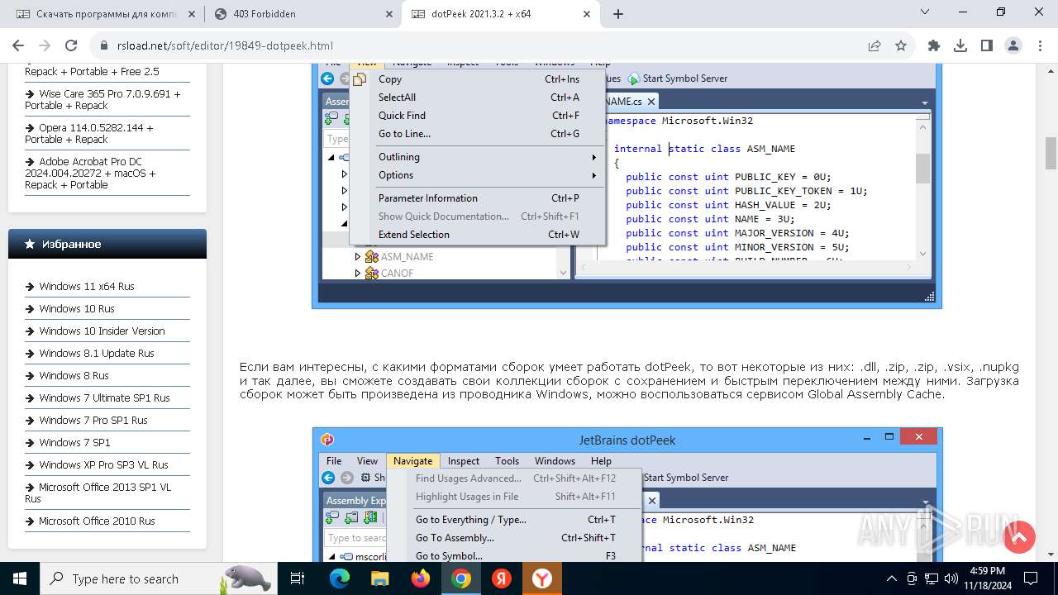The image size is (1058, 595).
Task: Open Windows 7 SP1 link
Action: (74, 443)
